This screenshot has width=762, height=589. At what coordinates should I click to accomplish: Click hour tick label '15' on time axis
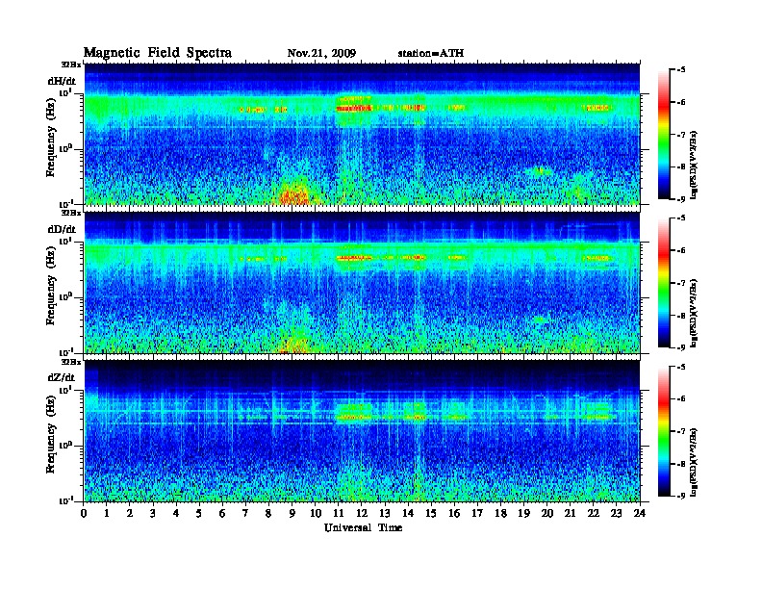click(x=431, y=513)
